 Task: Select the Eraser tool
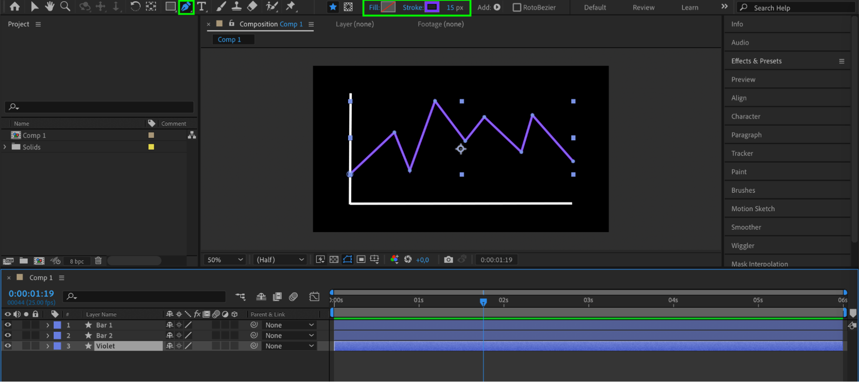pos(252,7)
